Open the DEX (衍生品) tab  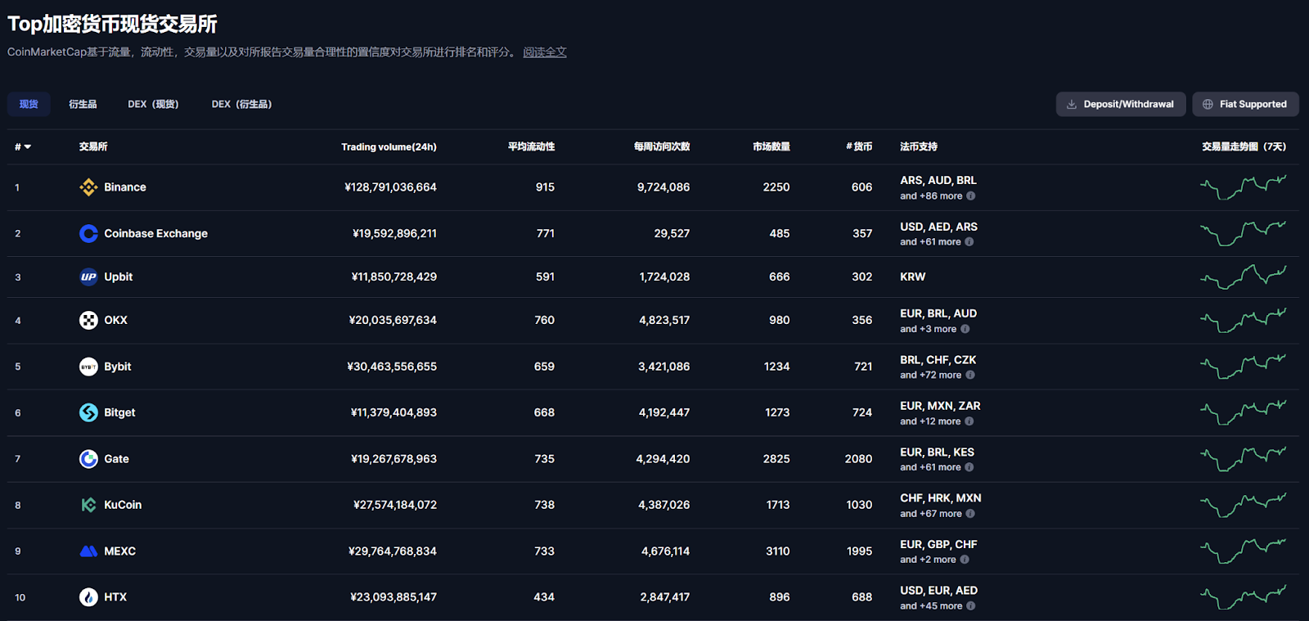coord(241,104)
